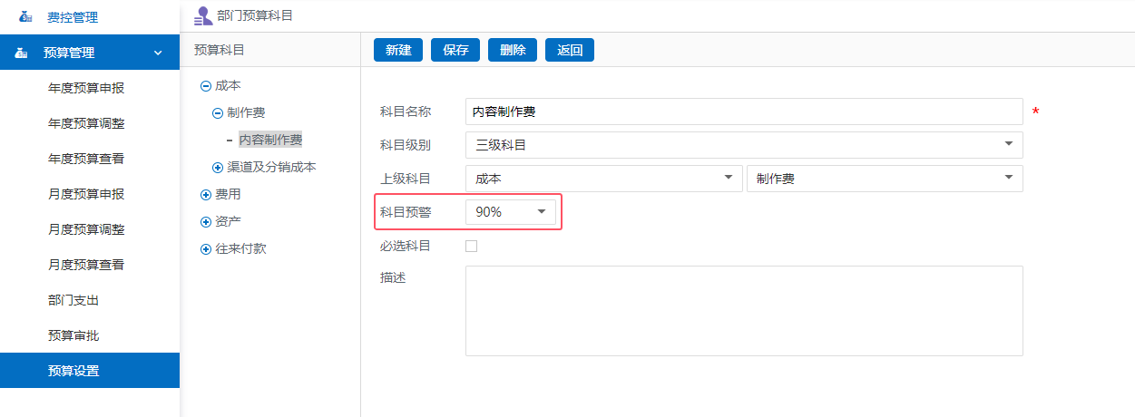1135x417 pixels.
Task: Click the 费控管理 money bag icon
Action: pos(24,17)
